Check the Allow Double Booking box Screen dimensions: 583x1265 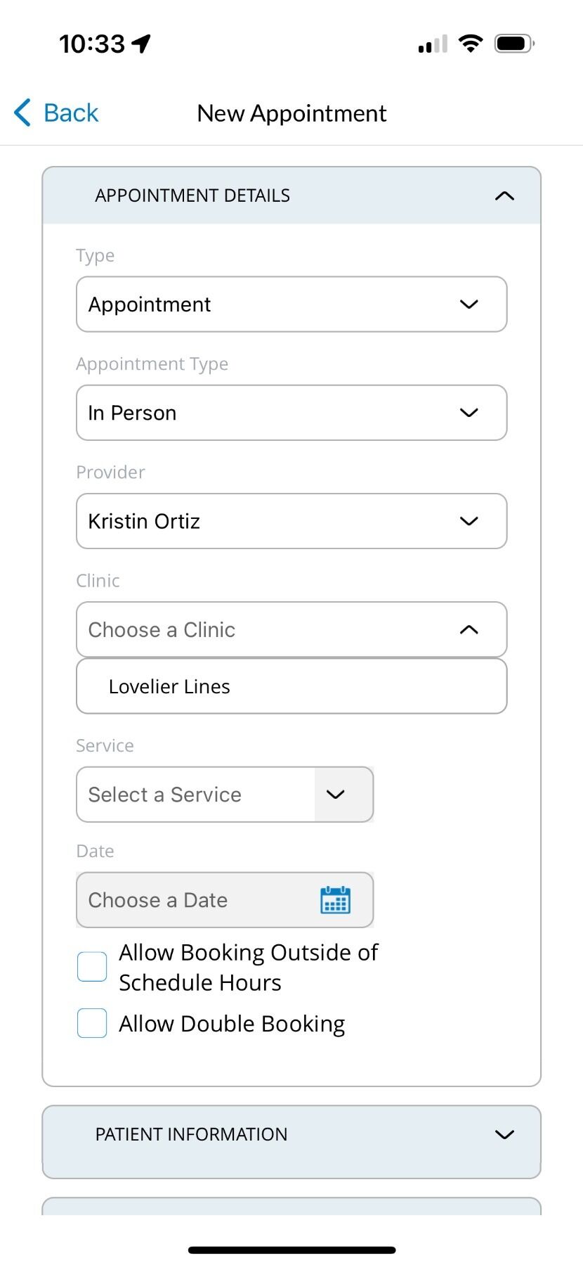point(92,1023)
